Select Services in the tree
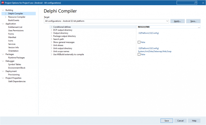206x125 pixels. [12, 44]
